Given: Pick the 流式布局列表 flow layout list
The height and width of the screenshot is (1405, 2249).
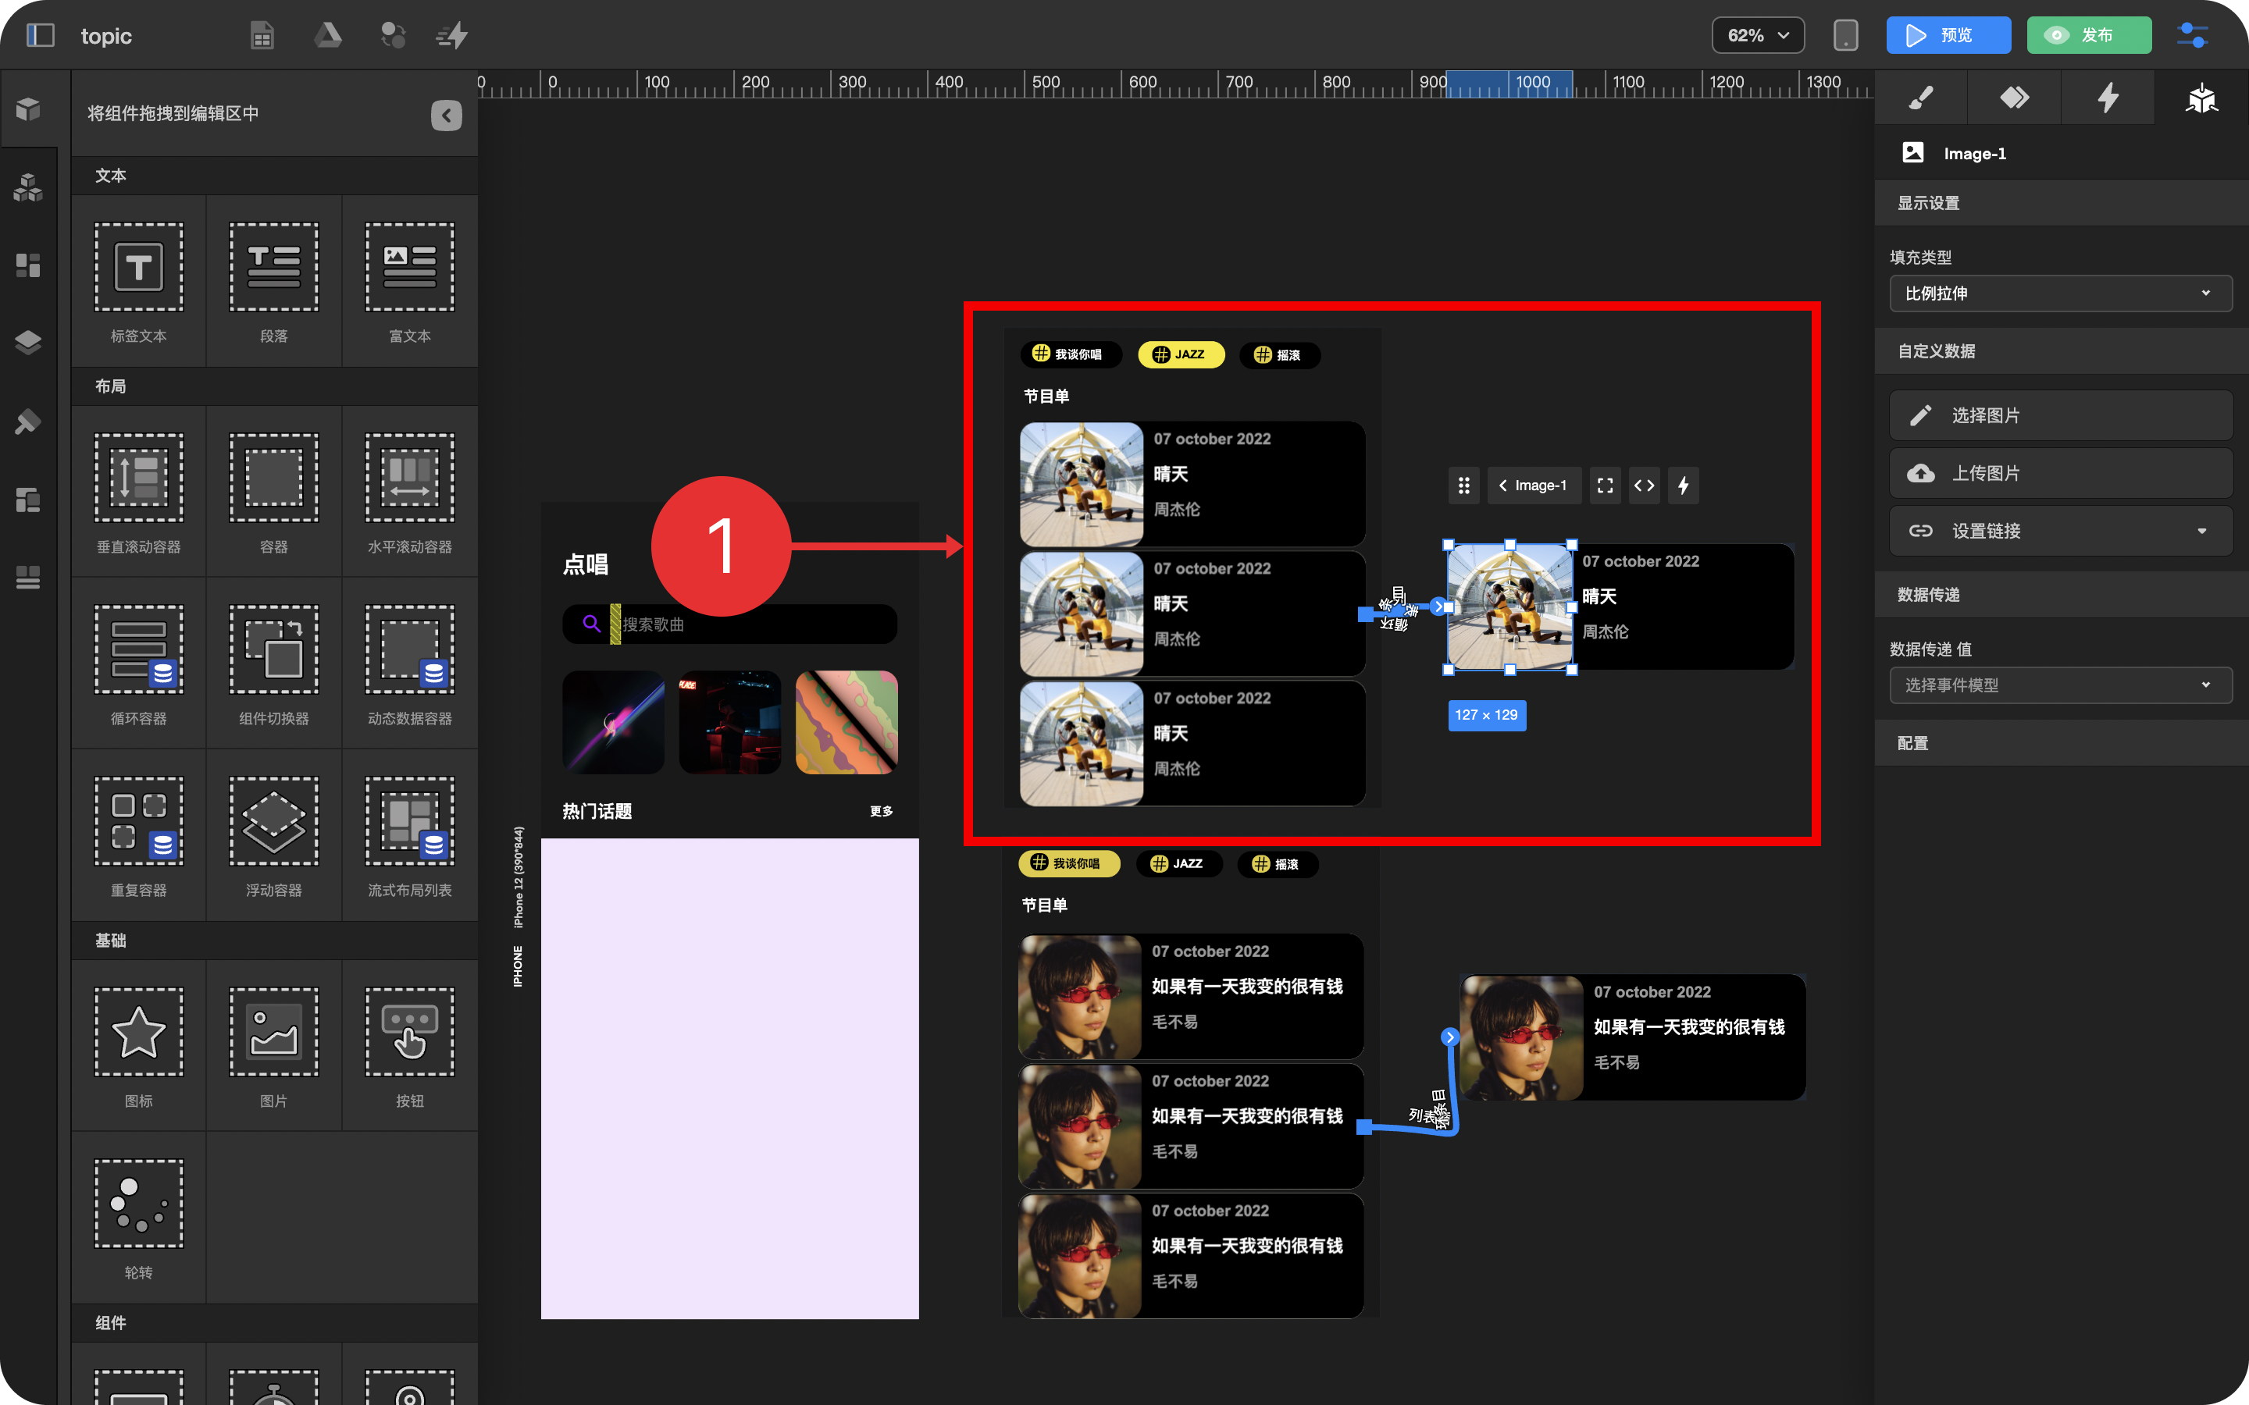Looking at the screenshot, I should coord(410,835).
